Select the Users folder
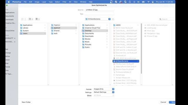188x105 pixels. 33,34
